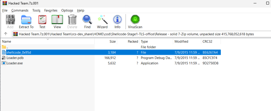Click Loader.pdb modified date cell
271x111 pixels.
[x=187, y=58]
